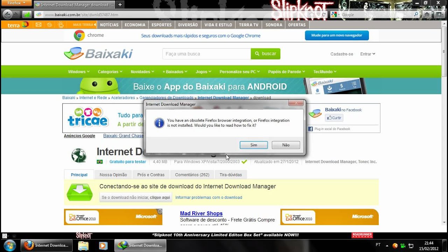The width and height of the screenshot is (448, 252).
Task: Click the green download arrow icon
Action: tap(79, 192)
